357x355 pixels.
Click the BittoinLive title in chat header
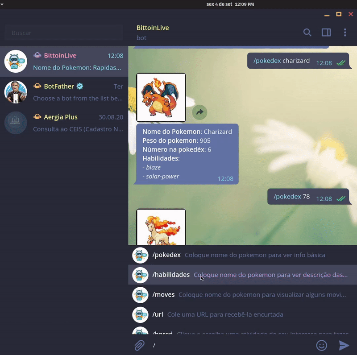coord(153,28)
